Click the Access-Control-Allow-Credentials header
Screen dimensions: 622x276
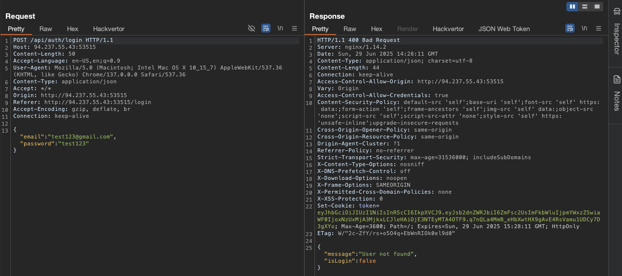point(383,96)
